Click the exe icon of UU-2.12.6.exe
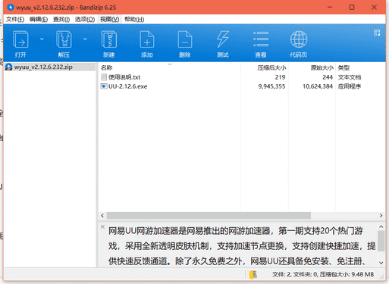The width and height of the screenshot is (389, 284). click(104, 86)
